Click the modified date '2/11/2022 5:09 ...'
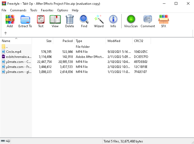This screenshot has width=194, height=144. 119,57
